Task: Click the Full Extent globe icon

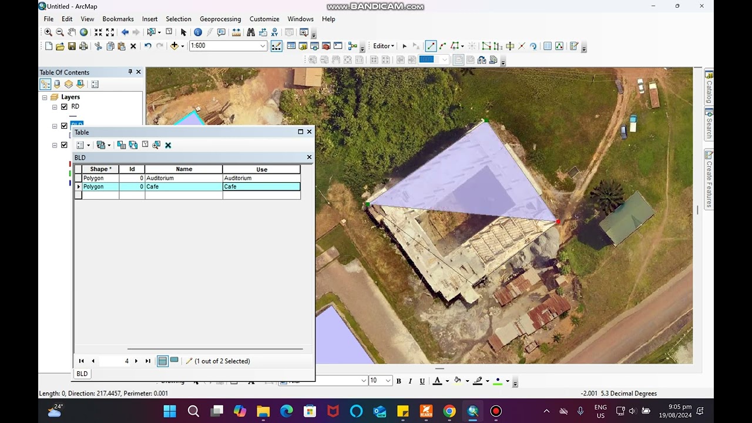Action: [83, 32]
